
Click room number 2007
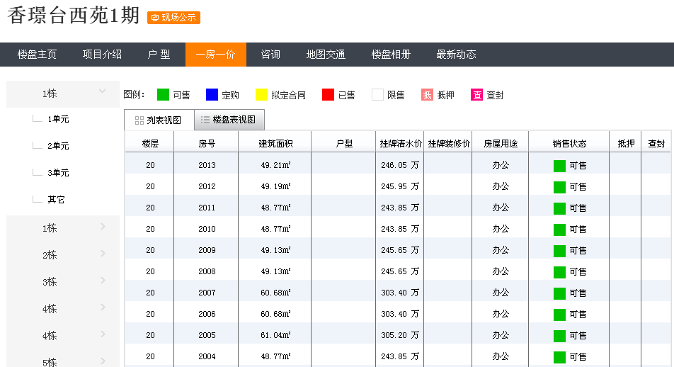(207, 293)
